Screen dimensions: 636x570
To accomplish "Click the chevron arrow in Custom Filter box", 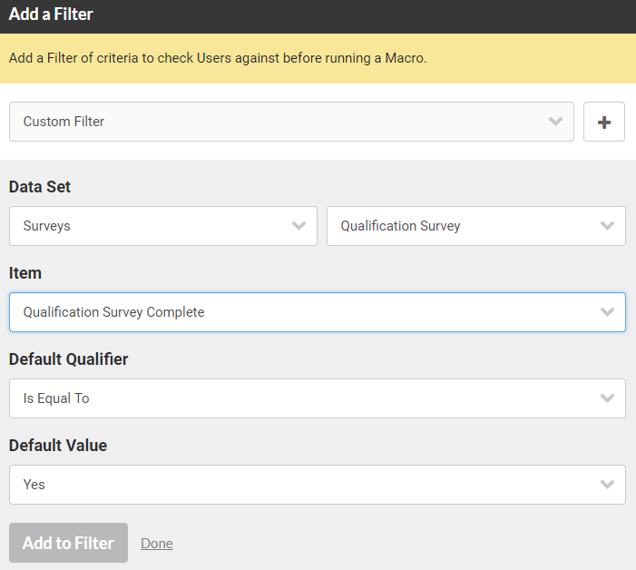I will [x=555, y=122].
